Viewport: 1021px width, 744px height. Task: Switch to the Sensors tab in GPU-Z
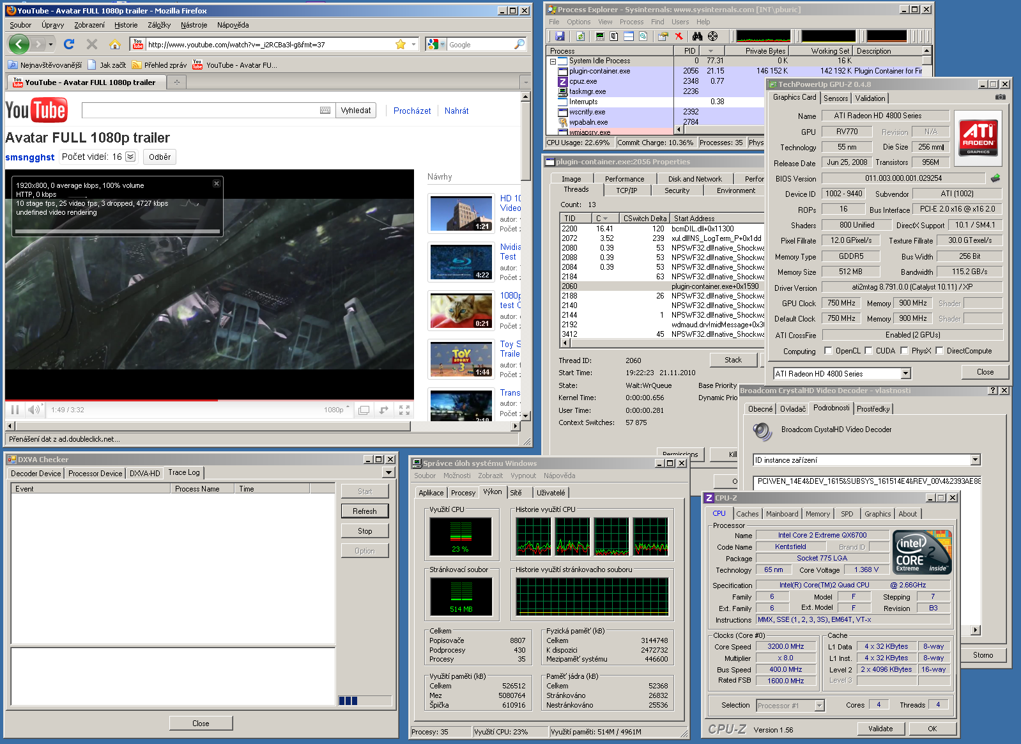click(836, 98)
